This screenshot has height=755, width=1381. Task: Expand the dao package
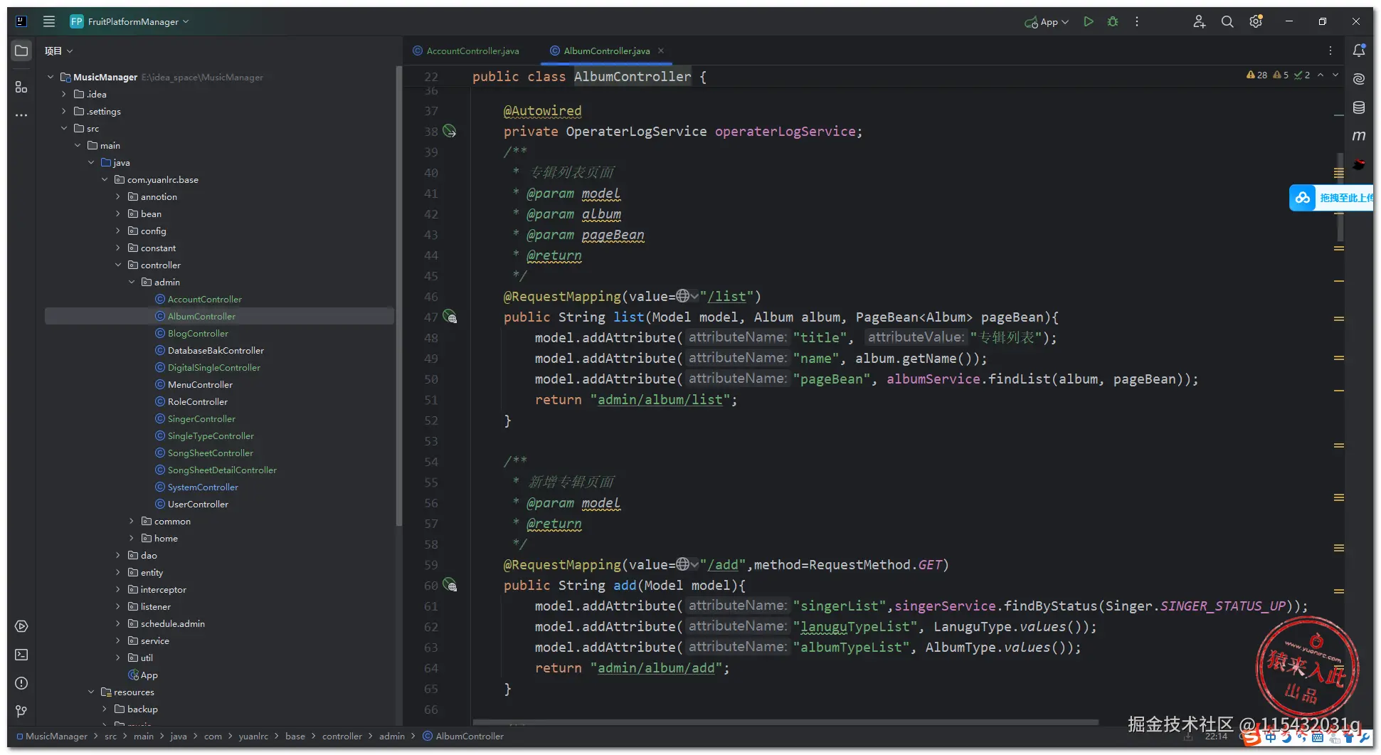coord(118,555)
